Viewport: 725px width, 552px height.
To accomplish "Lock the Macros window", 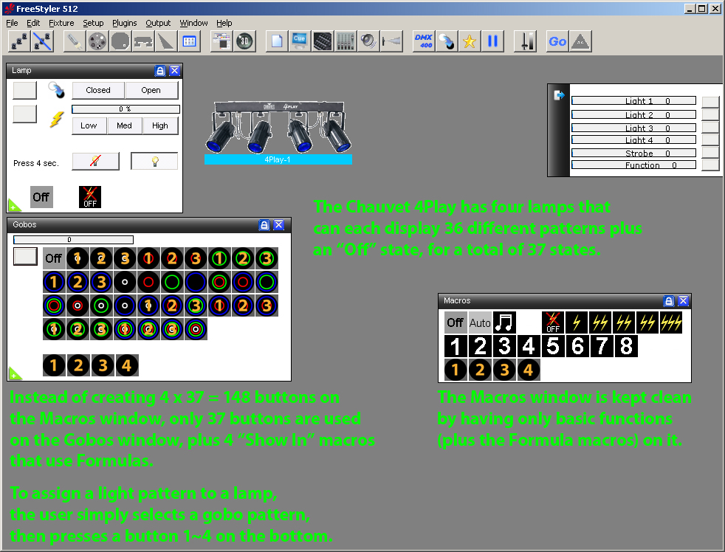I will 669,301.
